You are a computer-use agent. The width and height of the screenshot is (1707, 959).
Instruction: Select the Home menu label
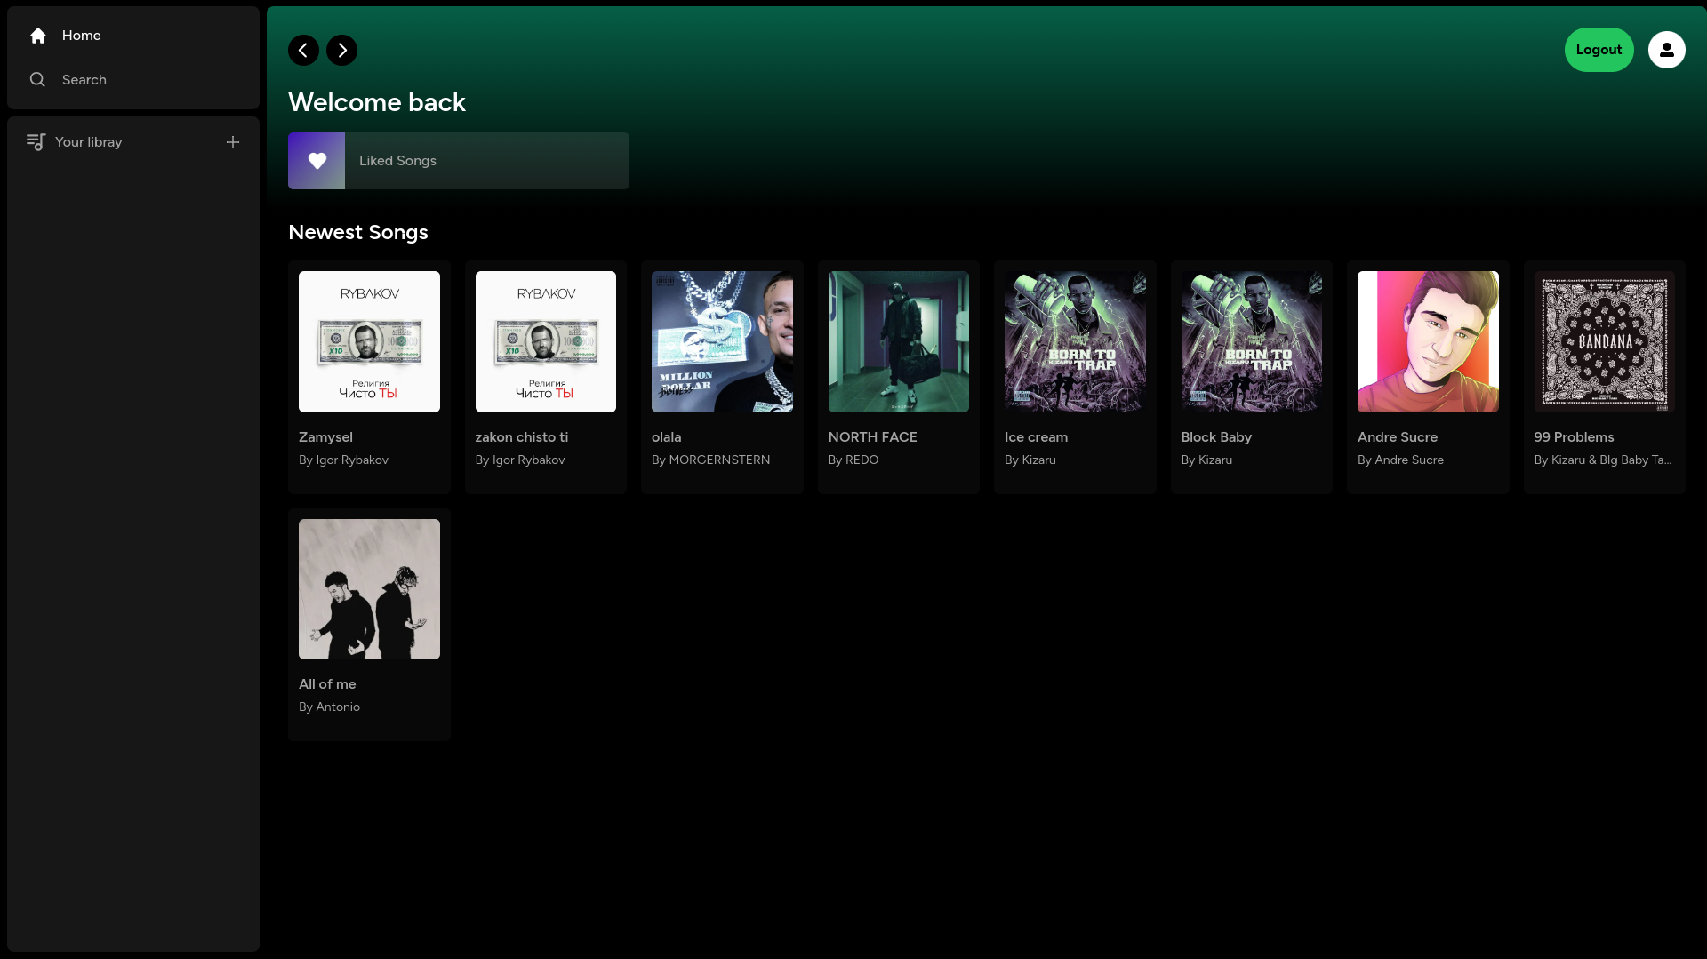82,36
